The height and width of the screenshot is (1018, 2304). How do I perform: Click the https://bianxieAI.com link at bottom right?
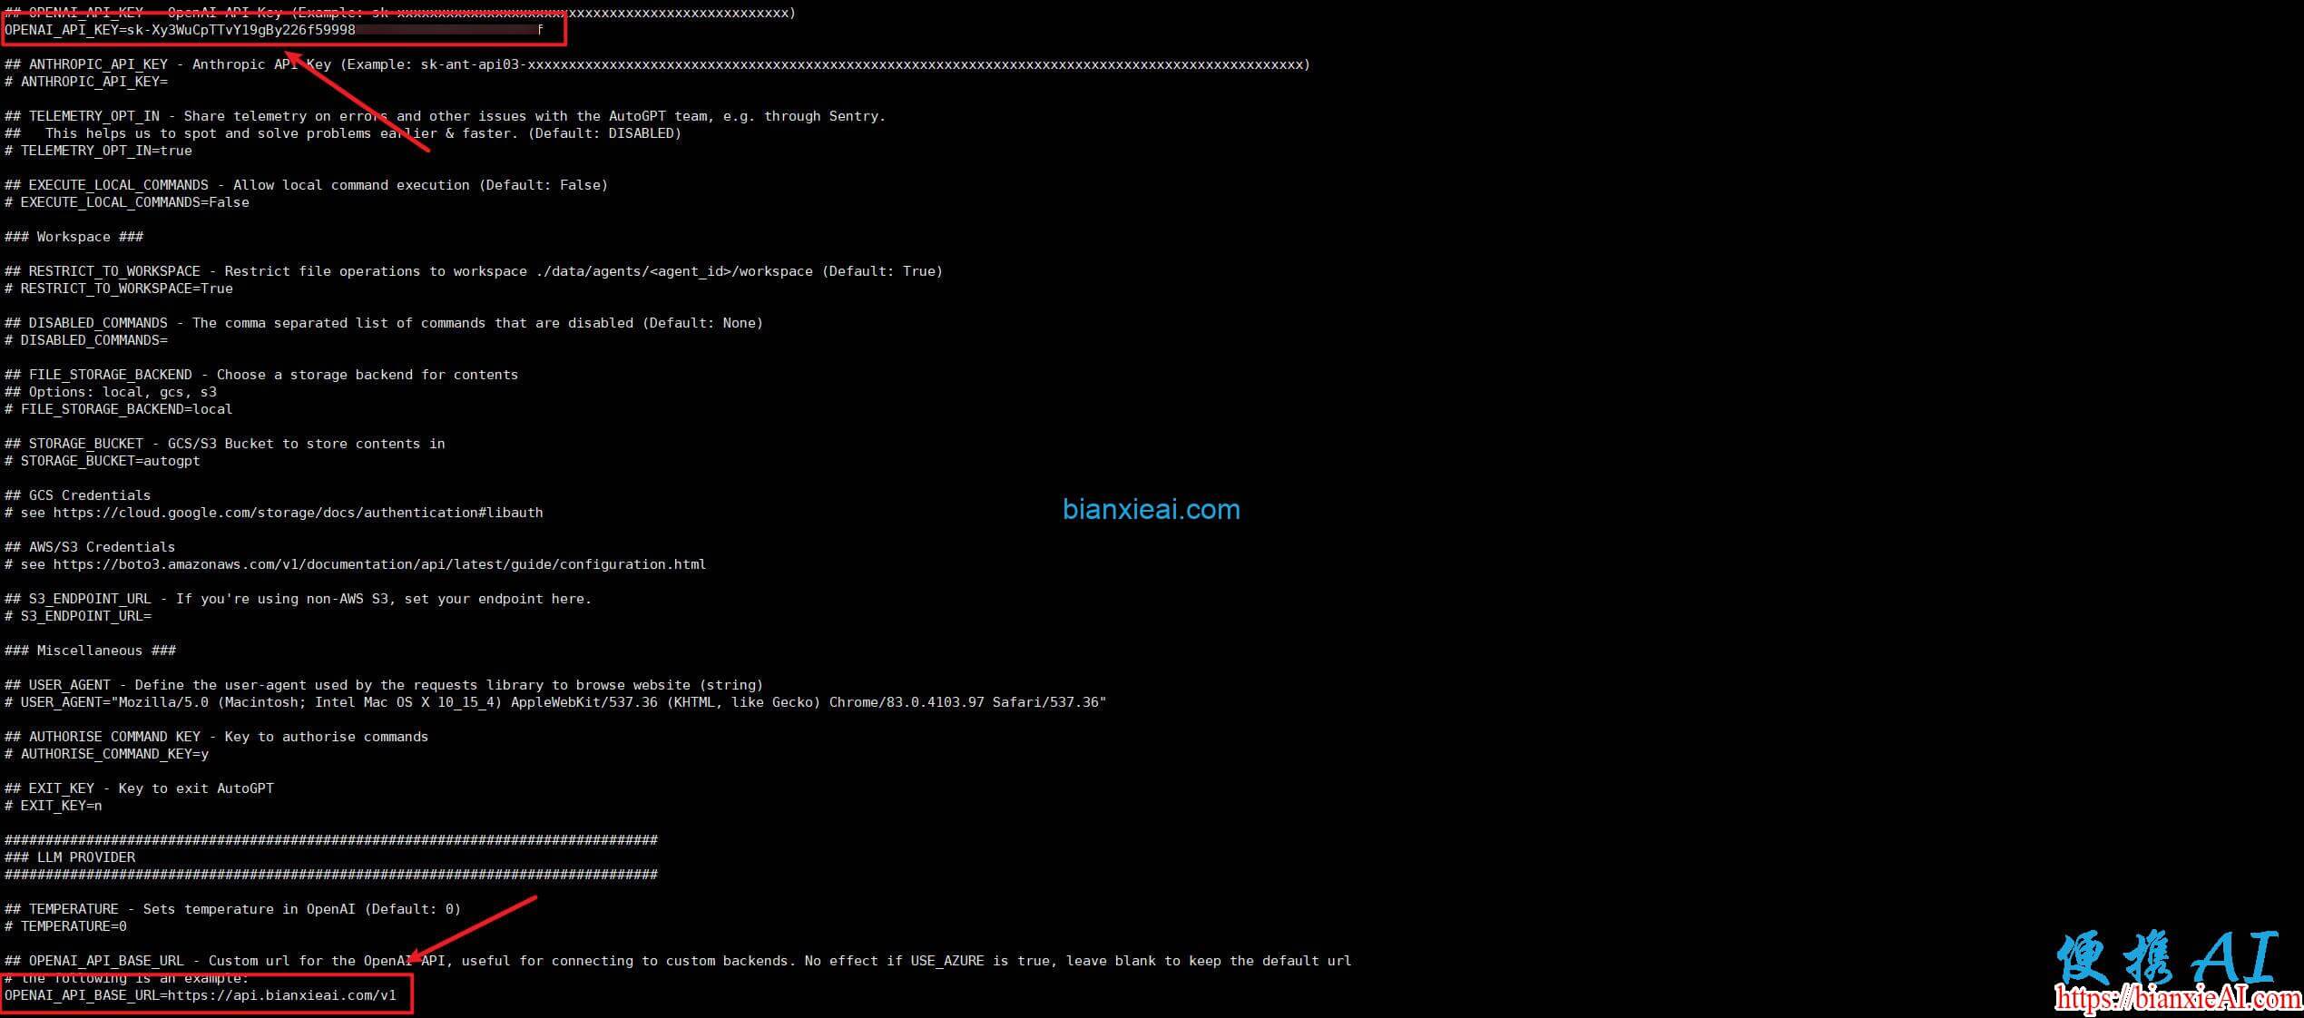point(2178,999)
